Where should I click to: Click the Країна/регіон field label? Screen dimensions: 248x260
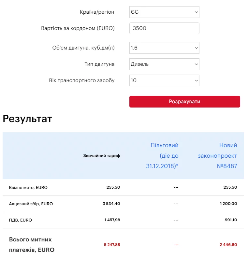[x=97, y=12]
